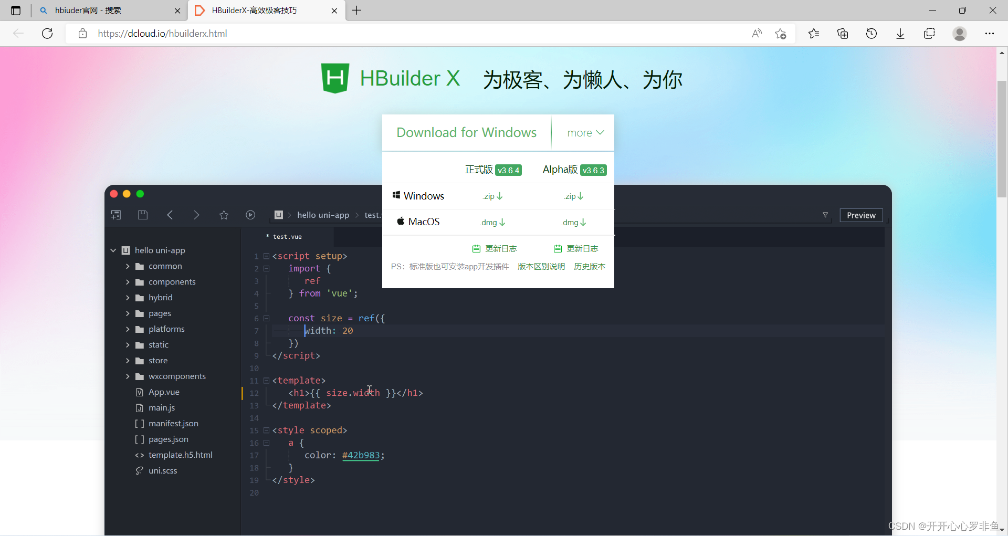Screen dimensions: 1008x536
Task: Open Alpha版 更新日志 link
Action: tap(576, 248)
